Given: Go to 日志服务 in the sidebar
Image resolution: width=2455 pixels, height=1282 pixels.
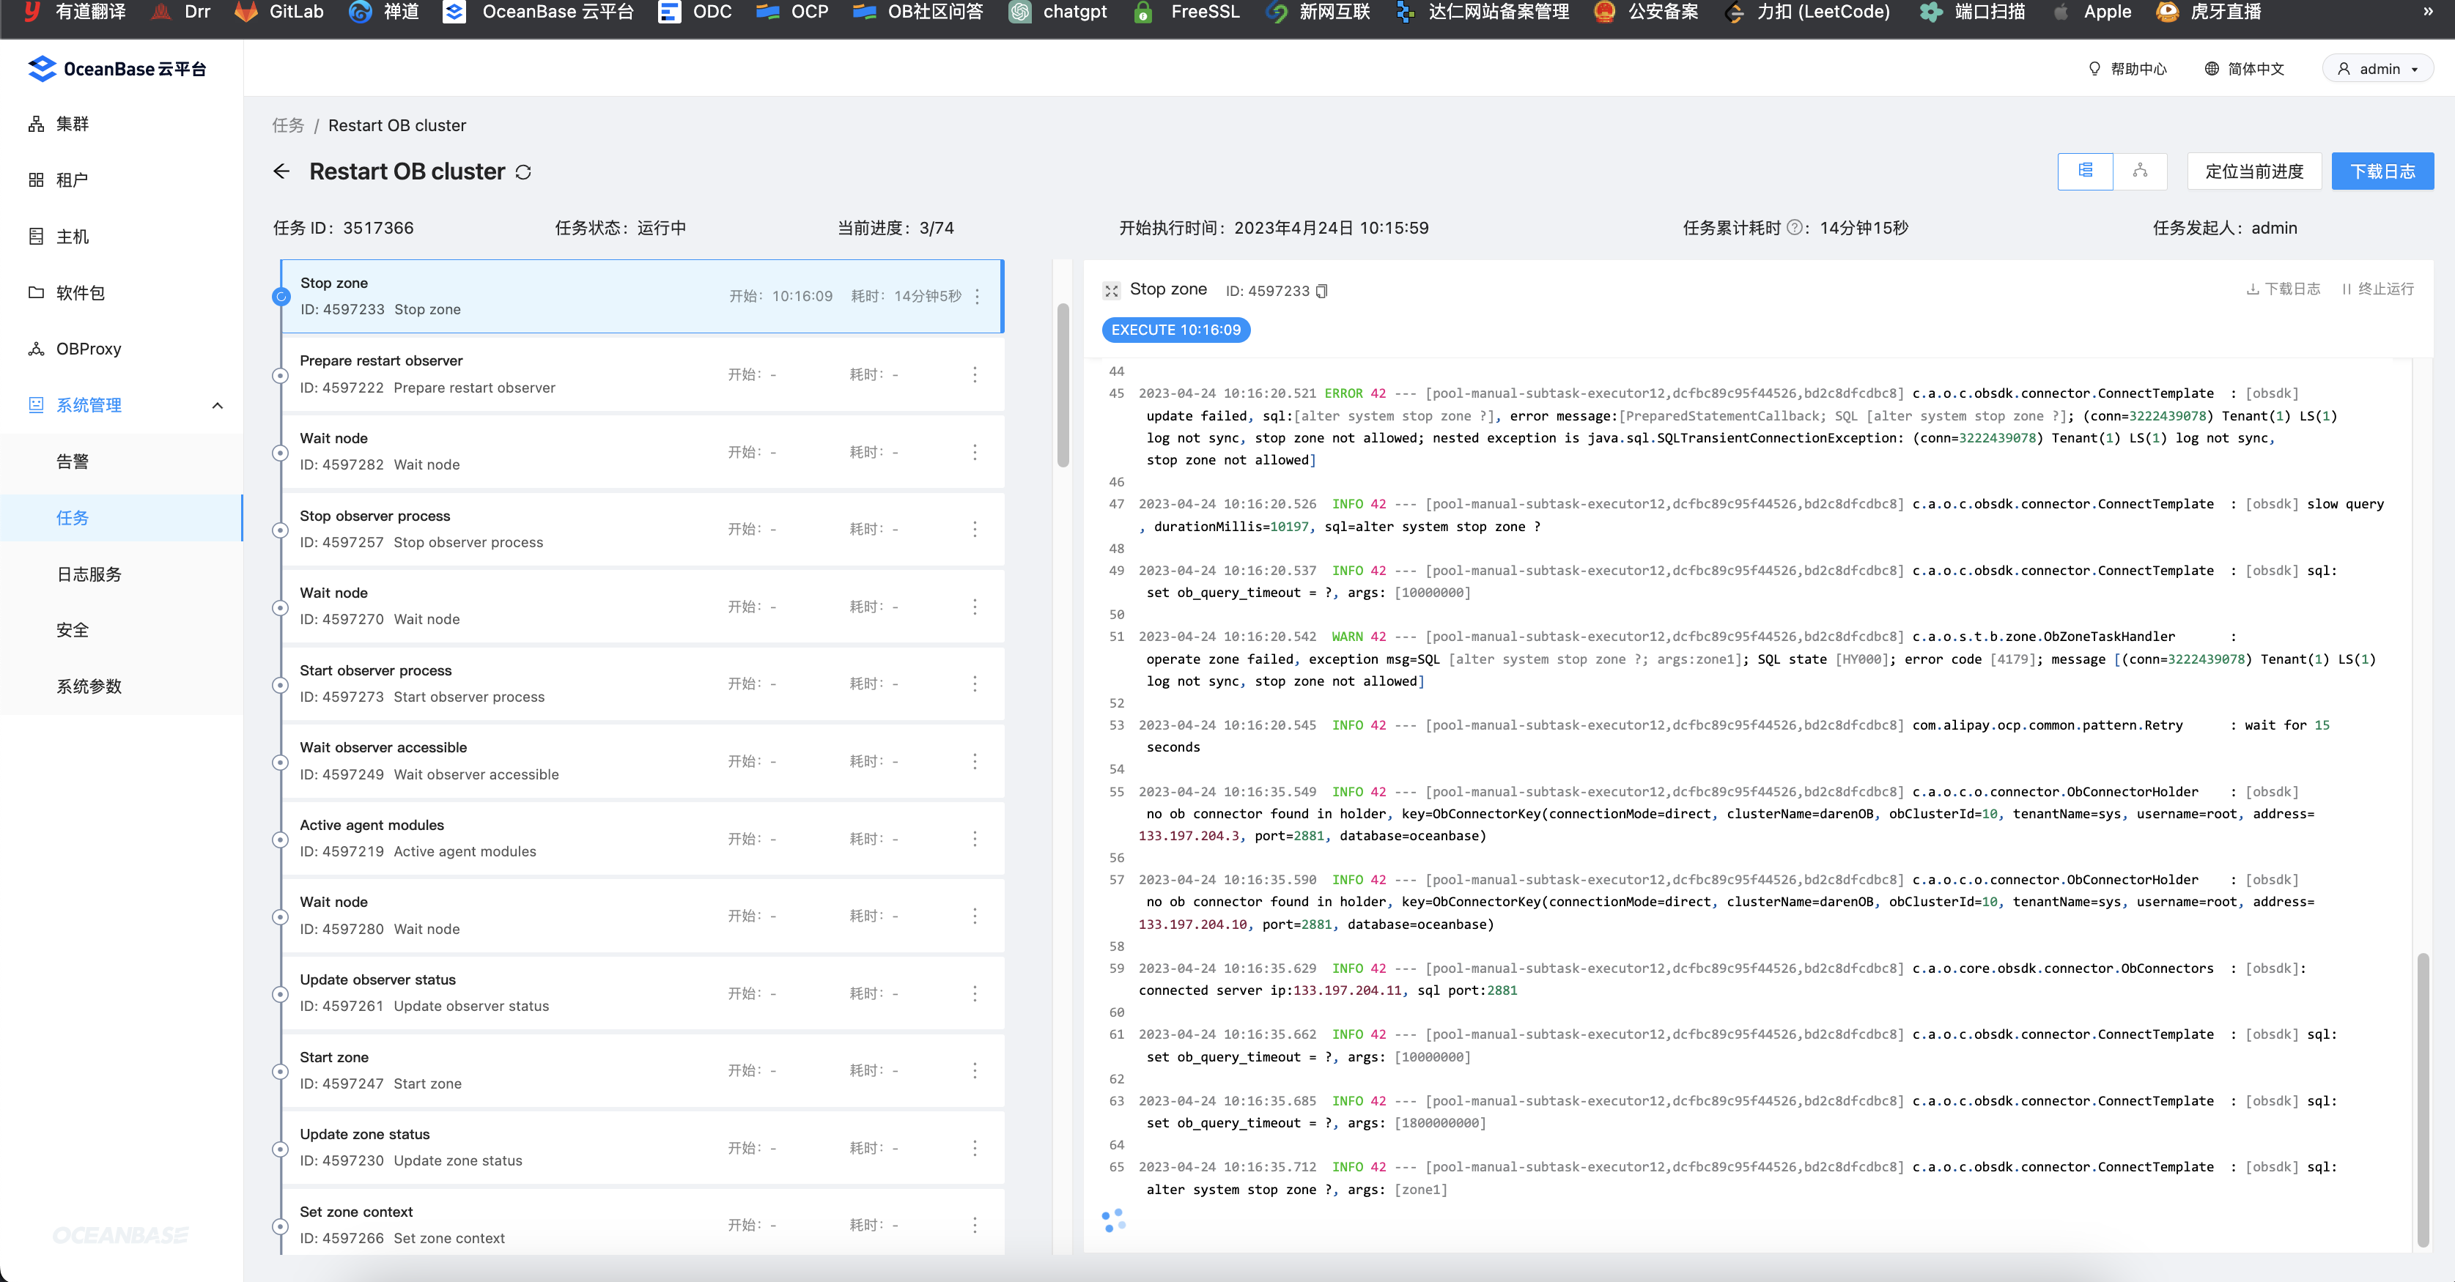Looking at the screenshot, I should point(89,574).
